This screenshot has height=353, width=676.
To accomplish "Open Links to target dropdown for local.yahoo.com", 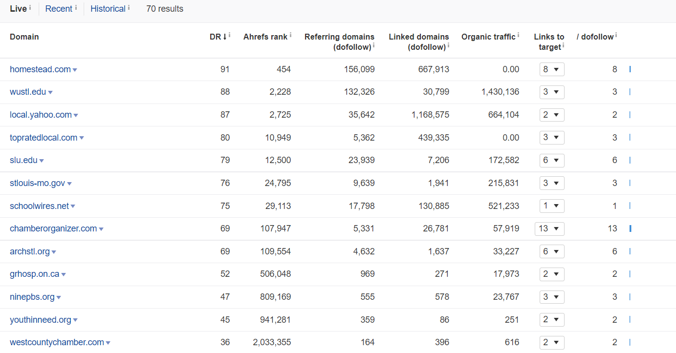I will point(552,115).
